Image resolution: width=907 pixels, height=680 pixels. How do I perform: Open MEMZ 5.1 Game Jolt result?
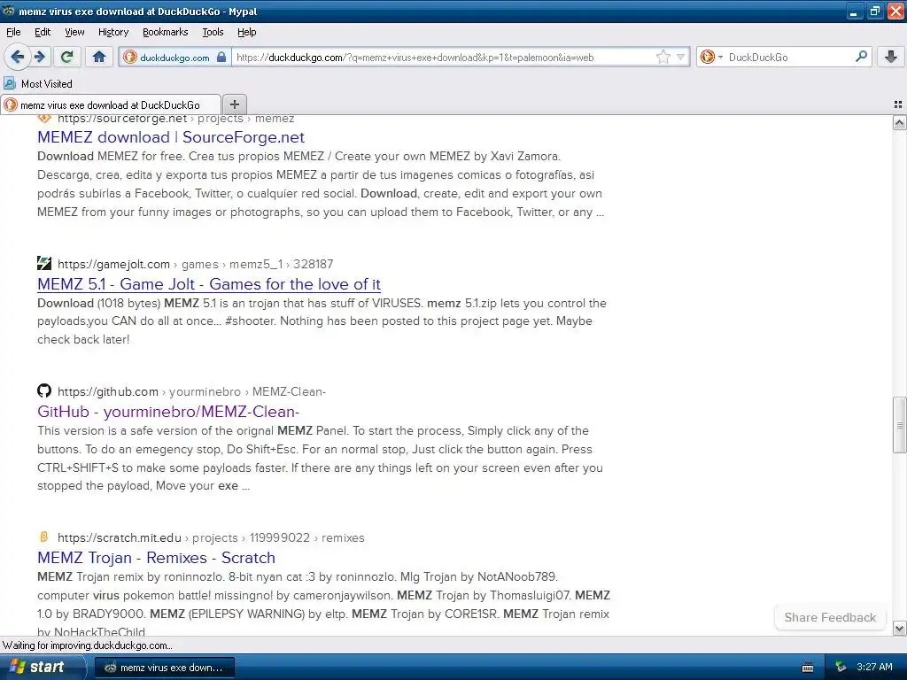point(209,284)
